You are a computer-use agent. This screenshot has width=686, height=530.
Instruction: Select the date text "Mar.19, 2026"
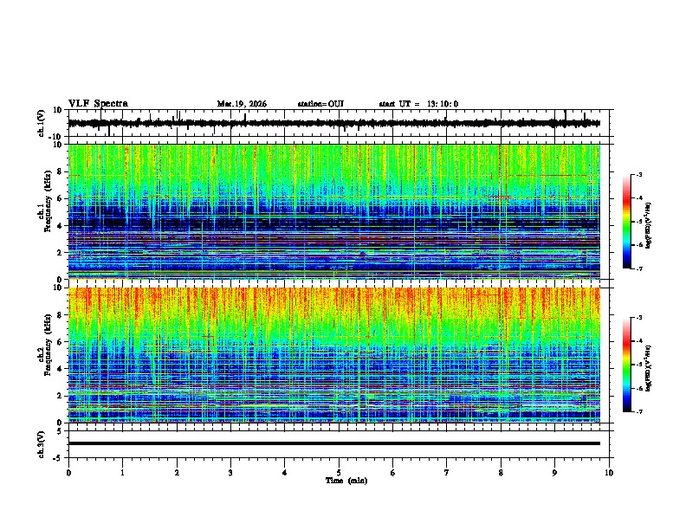(x=242, y=104)
